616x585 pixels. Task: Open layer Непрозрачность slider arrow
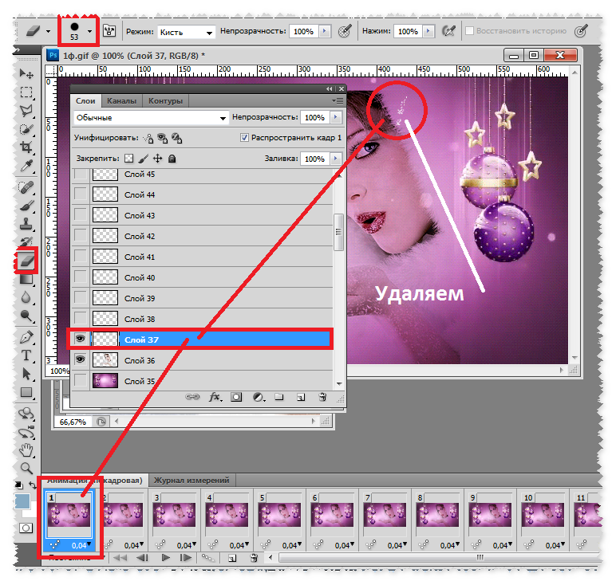[x=335, y=117]
